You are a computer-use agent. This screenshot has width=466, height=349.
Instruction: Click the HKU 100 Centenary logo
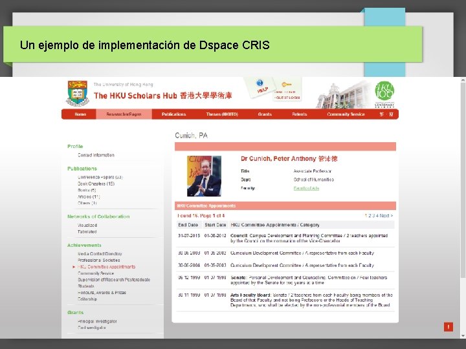point(384,94)
